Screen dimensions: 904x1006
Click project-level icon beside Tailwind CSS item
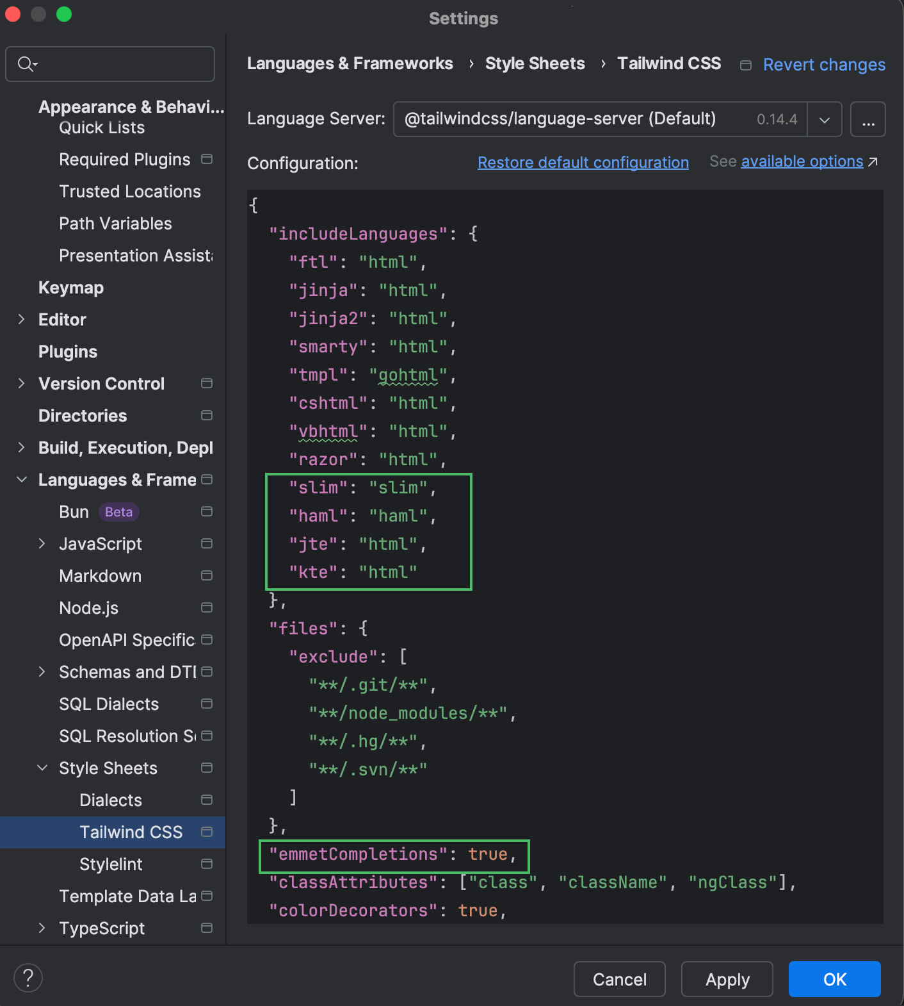(x=207, y=832)
